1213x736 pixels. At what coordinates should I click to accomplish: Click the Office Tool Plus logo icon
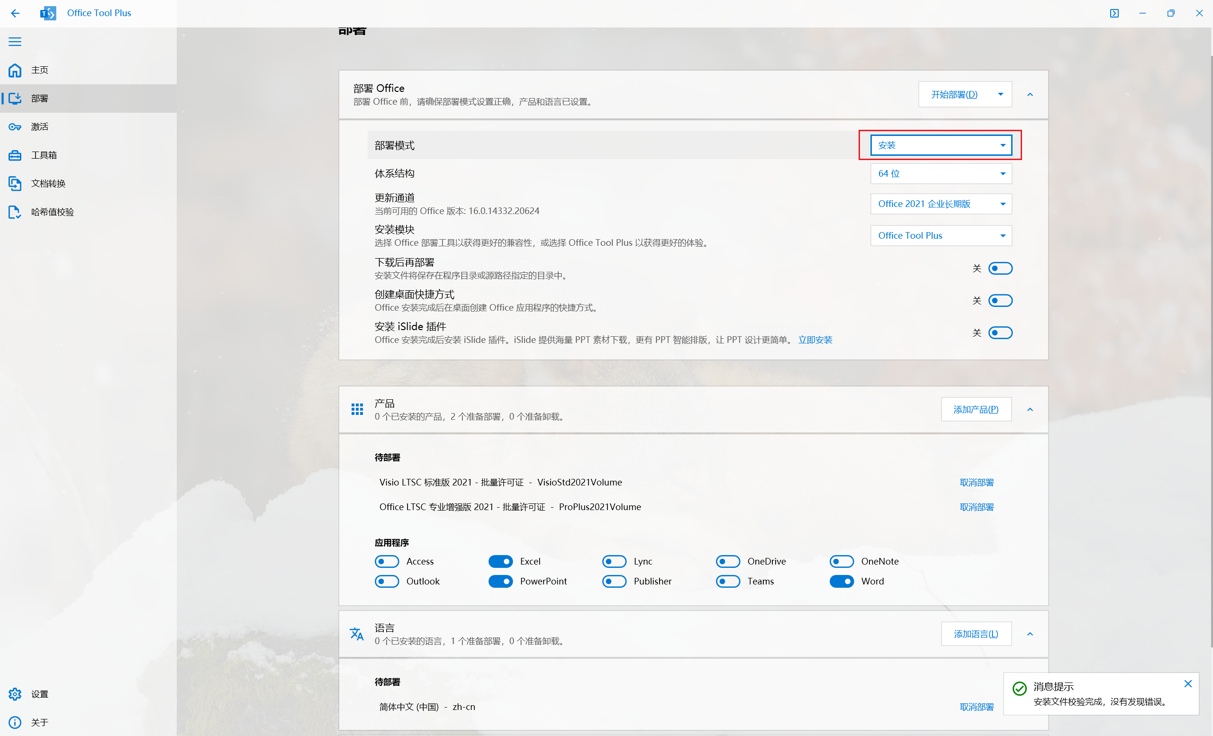(48, 13)
